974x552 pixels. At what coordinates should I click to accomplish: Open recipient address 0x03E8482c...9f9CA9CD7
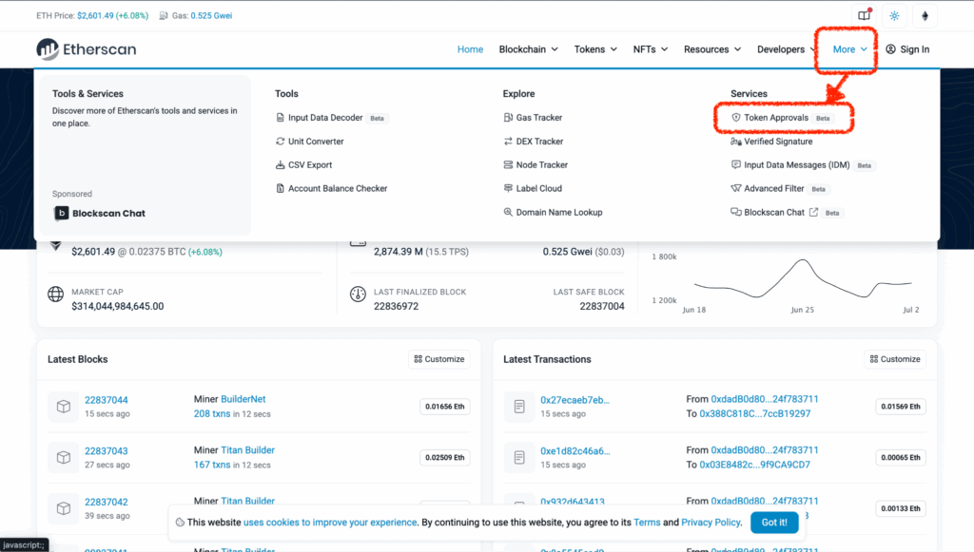point(754,465)
